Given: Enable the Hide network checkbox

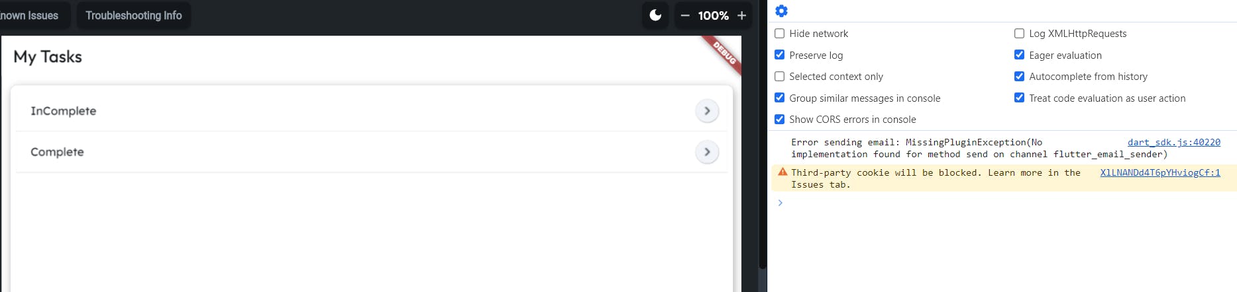Looking at the screenshot, I should [780, 33].
